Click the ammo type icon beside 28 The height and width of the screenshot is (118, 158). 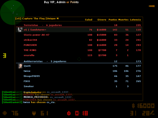click(x=152, y=113)
